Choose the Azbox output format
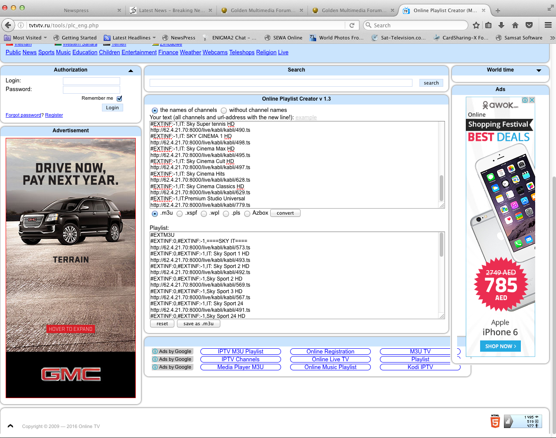Image resolution: width=556 pixels, height=438 pixels. coord(247,214)
